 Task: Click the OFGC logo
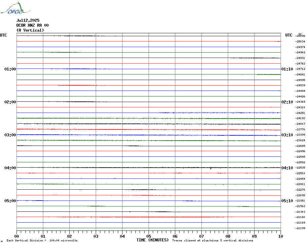(16, 8)
